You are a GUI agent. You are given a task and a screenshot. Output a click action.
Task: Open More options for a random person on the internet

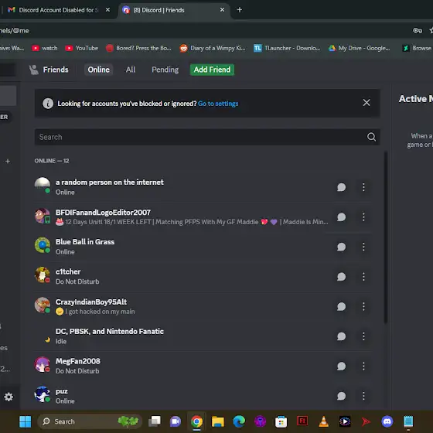[363, 187]
